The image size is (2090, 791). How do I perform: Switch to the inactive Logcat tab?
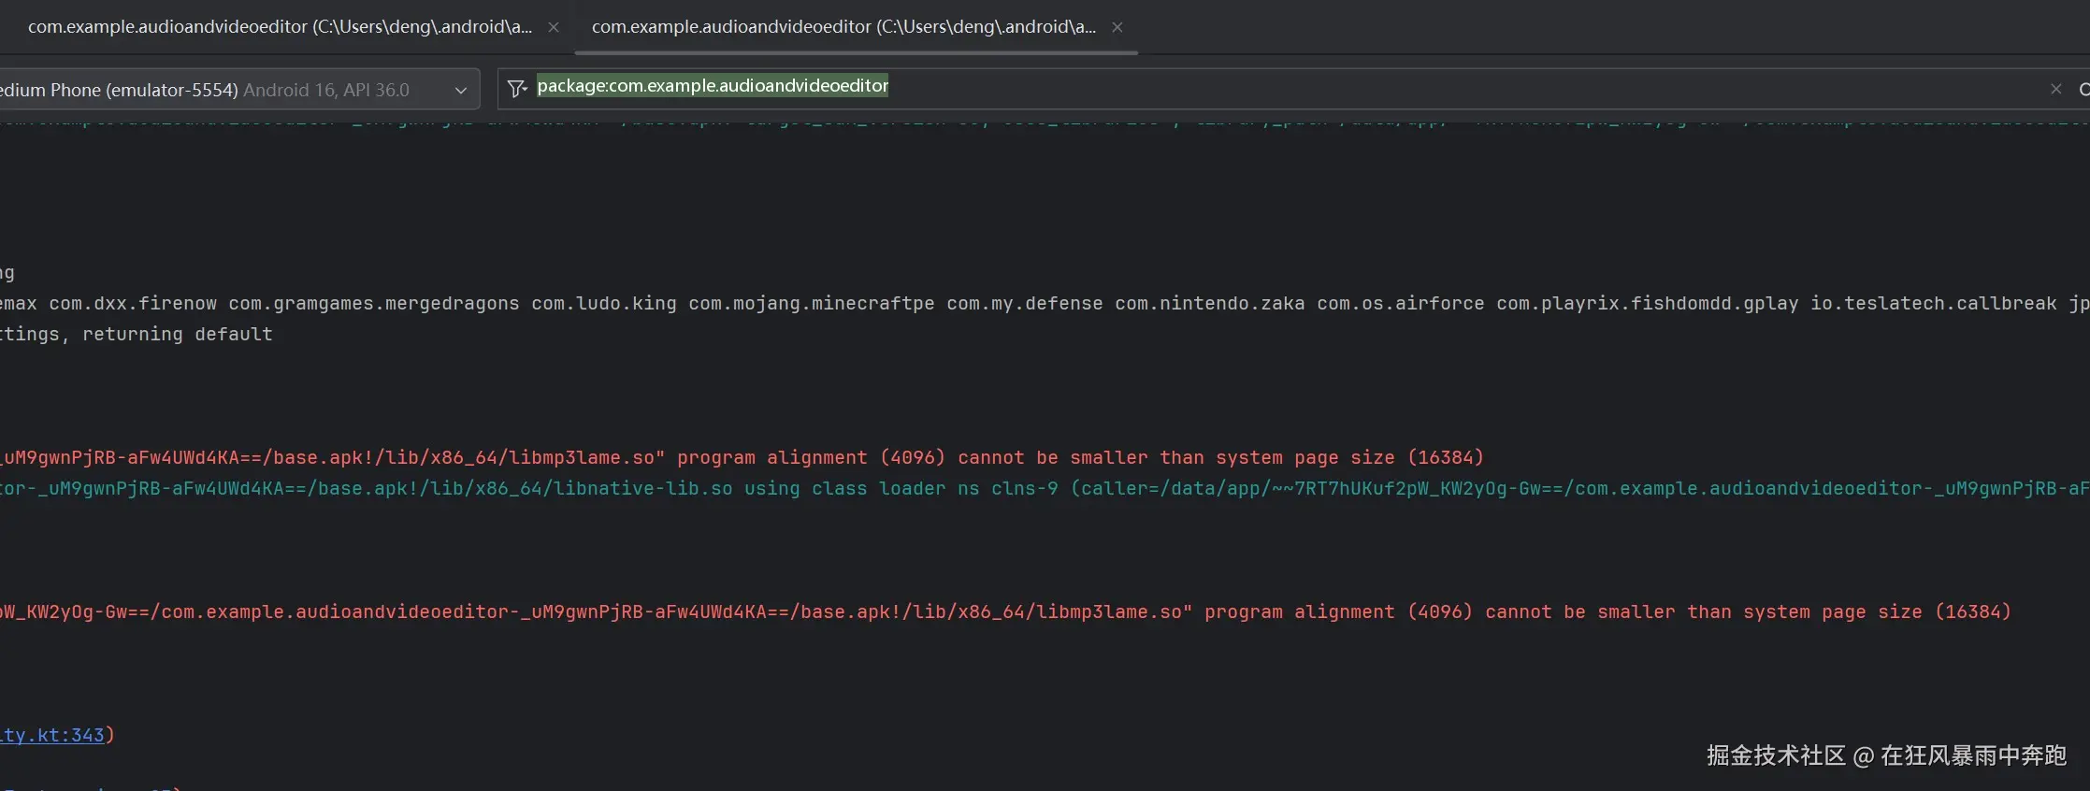[280, 27]
